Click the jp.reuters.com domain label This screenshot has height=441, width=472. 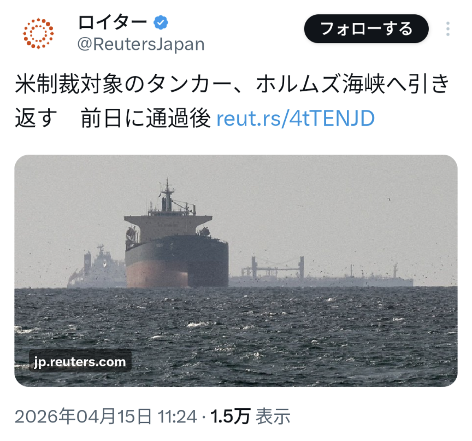(80, 362)
